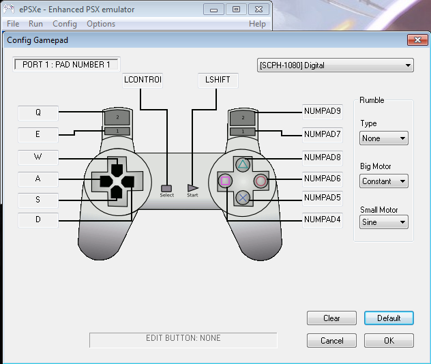Open the controller type dropdown SCPH-1080 Digital
Screen dimensions: 431x364
click(x=336, y=65)
